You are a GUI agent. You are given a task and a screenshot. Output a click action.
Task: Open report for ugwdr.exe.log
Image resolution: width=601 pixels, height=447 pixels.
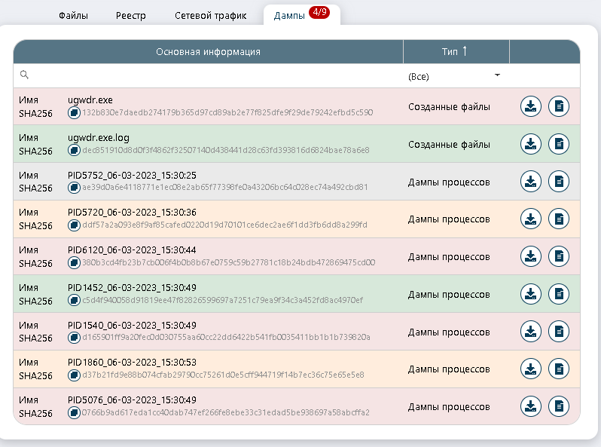tap(559, 144)
